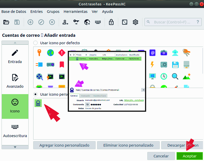The width and height of the screenshot is (204, 161).
Task: Switch to the Entrada section
Action: [x=15, y=57]
